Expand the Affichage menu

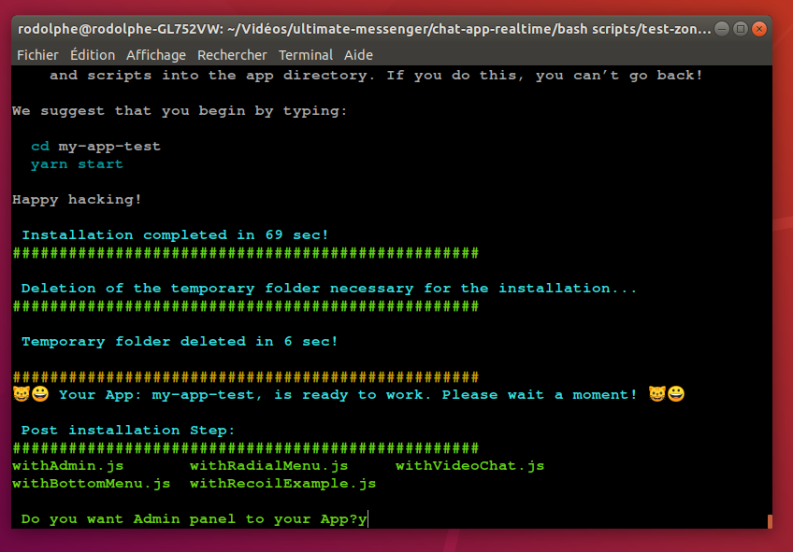pos(155,55)
